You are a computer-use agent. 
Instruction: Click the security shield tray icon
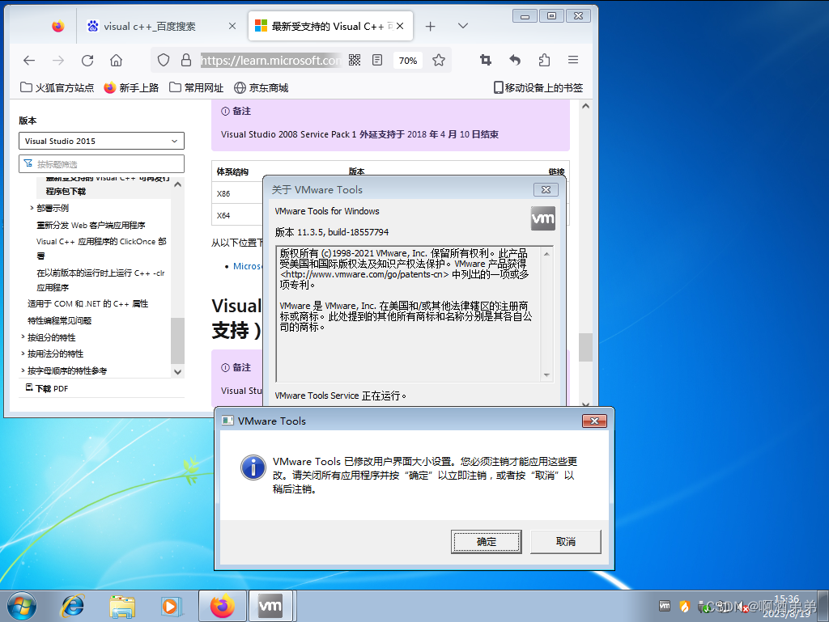coord(684,606)
